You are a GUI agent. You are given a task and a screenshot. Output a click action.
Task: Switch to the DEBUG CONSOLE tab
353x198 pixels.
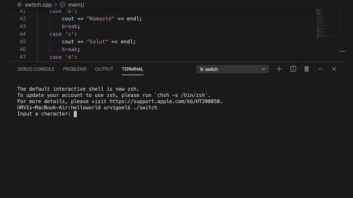[36, 69]
